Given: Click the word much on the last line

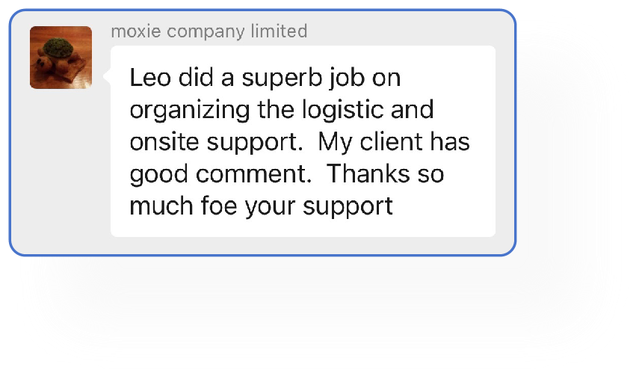Looking at the screenshot, I should coord(161,206).
